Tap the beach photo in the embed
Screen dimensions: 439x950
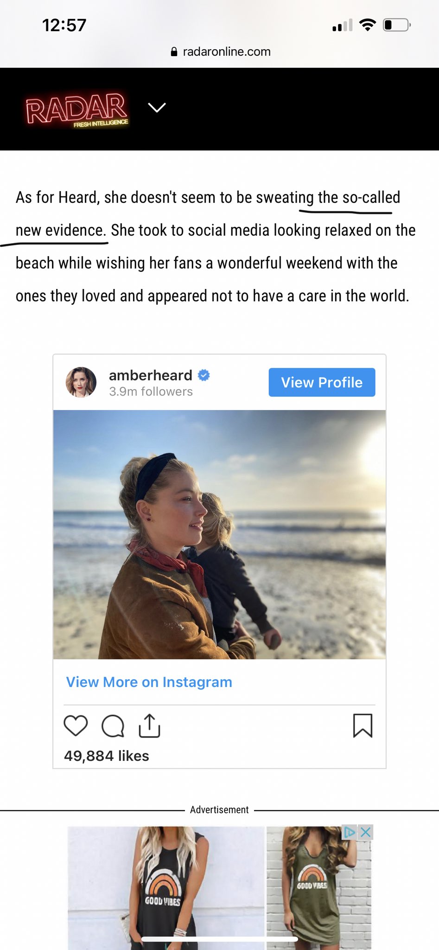tap(219, 534)
